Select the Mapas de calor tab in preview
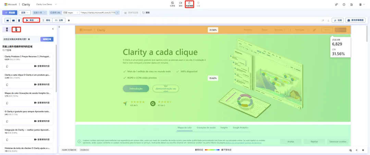370x155 pixels. coord(185,127)
